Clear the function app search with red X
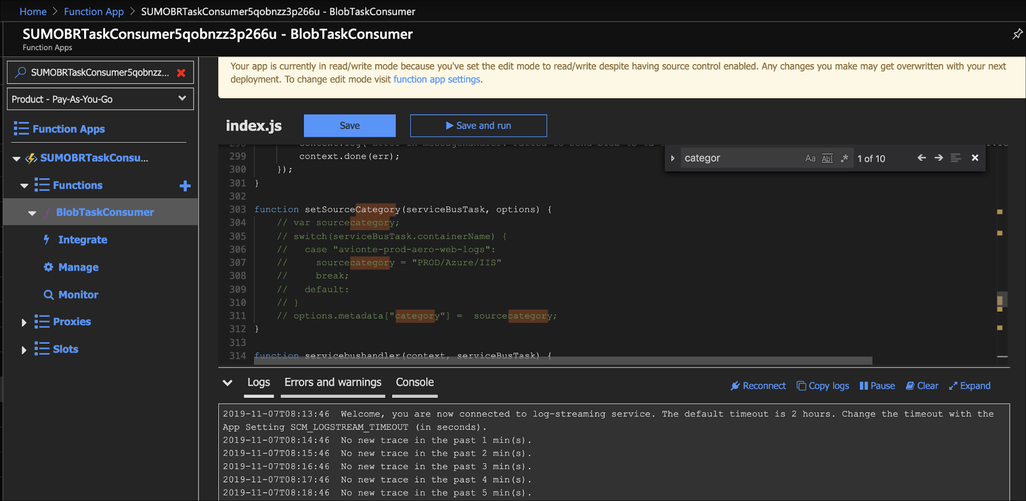Image resolution: width=1026 pixels, height=501 pixels. click(x=181, y=73)
